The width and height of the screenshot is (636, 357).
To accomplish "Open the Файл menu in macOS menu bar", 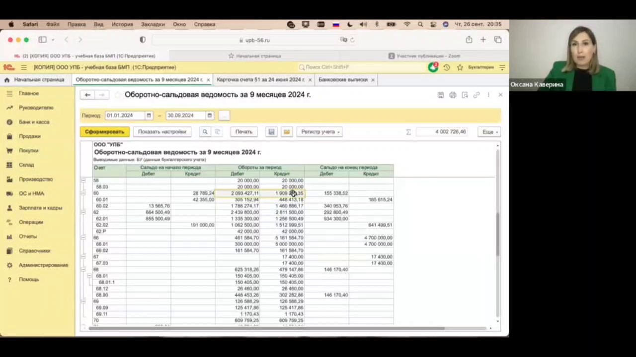I will pyautogui.click(x=53, y=24).
